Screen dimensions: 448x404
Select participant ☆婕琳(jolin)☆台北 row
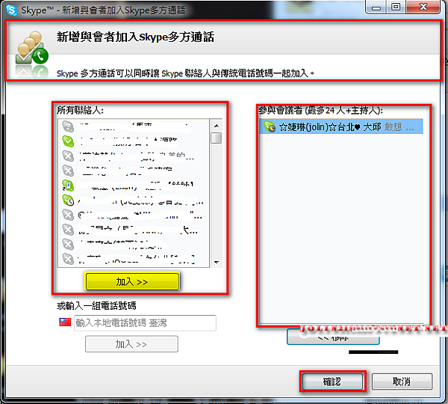click(x=341, y=126)
